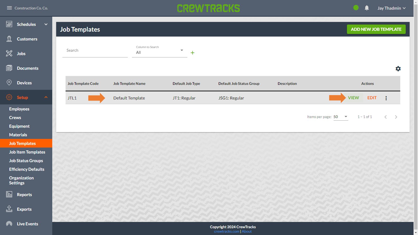Image resolution: width=418 pixels, height=235 pixels.
Task: Edit the Default Template row
Action: click(x=372, y=98)
